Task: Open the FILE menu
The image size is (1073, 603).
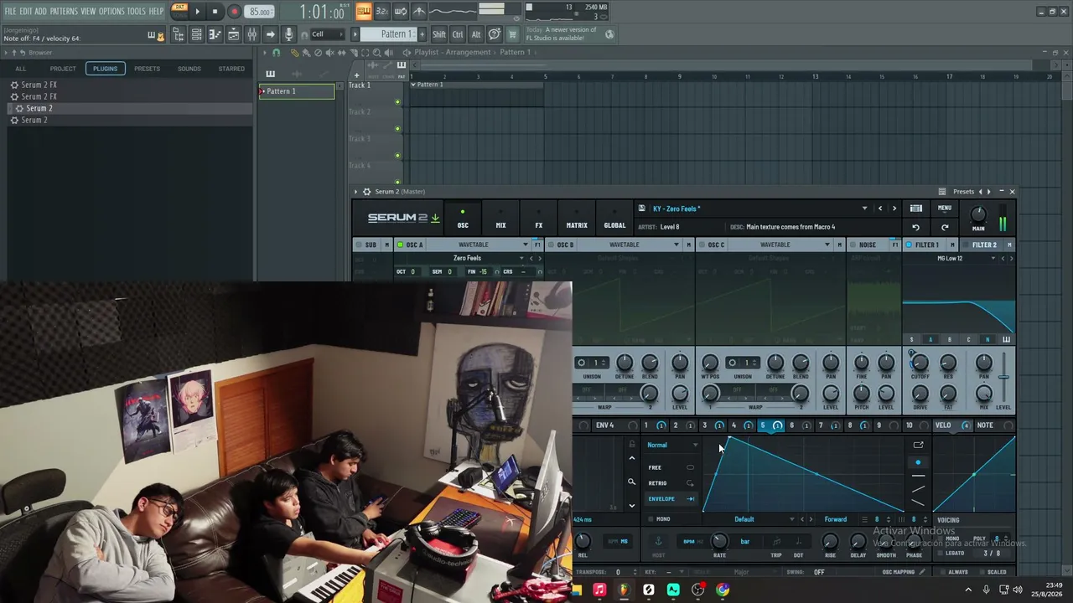Action: [10, 11]
